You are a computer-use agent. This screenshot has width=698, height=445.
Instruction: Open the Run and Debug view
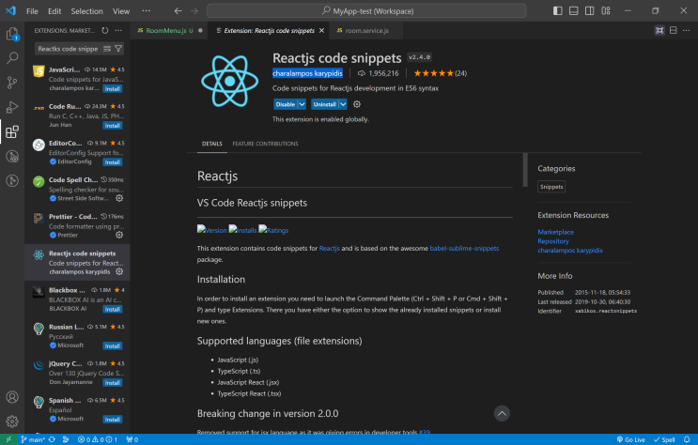[12, 107]
